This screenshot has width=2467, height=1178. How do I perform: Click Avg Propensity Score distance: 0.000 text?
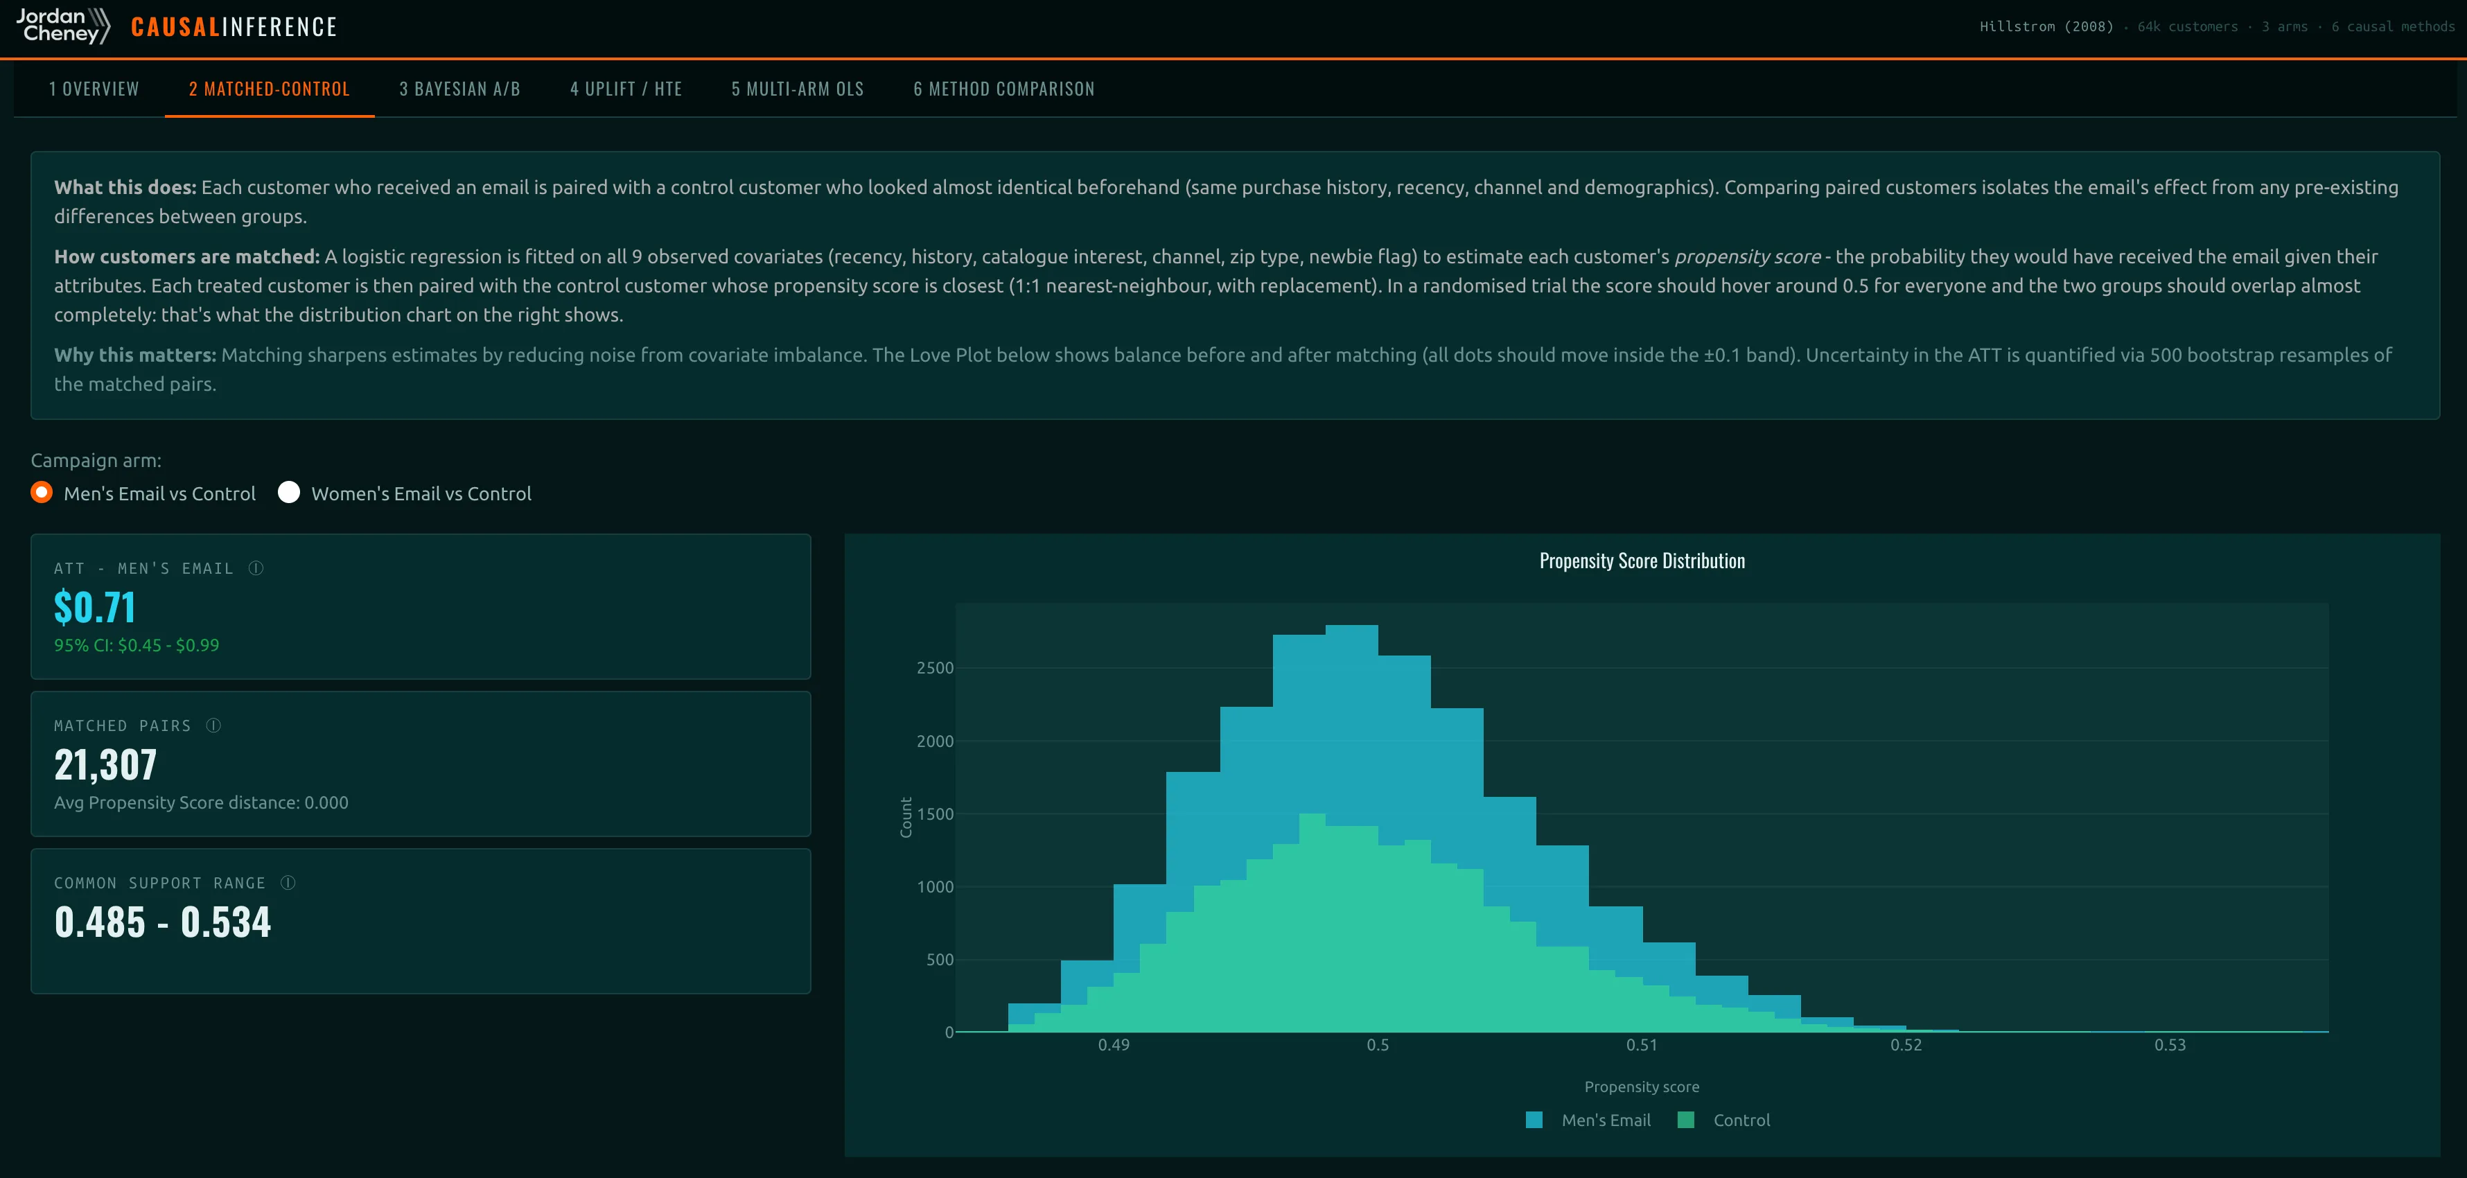tap(201, 802)
